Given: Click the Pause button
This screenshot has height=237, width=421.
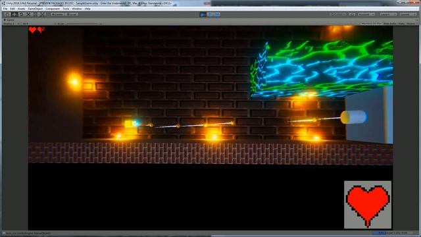Looking at the screenshot, I should pos(210,14).
